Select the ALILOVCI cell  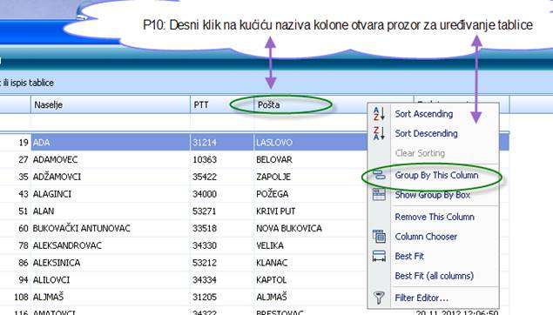click(x=111, y=280)
